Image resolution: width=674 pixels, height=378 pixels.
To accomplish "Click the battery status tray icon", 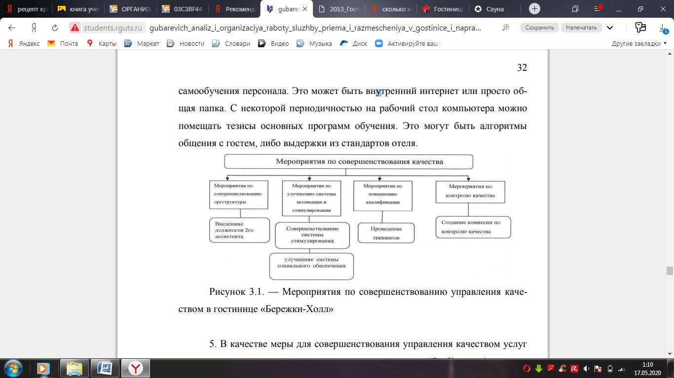I will click(610, 369).
